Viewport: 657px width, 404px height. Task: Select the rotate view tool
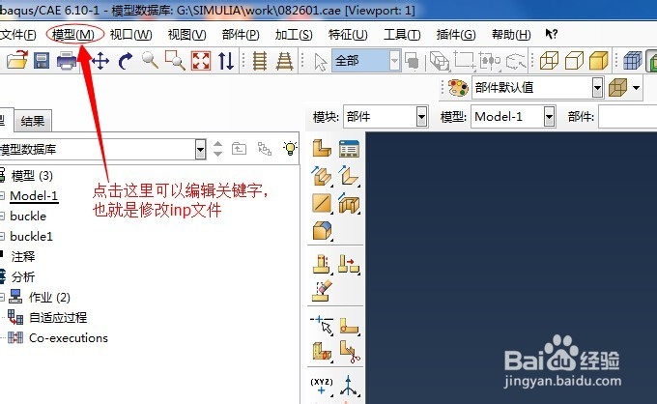click(x=125, y=61)
